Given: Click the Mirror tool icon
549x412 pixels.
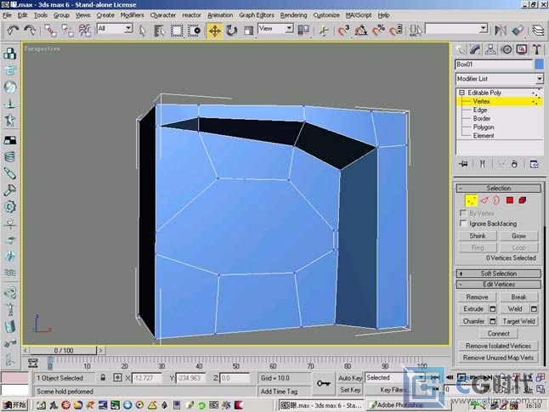Looking at the screenshot, I should [501, 31].
